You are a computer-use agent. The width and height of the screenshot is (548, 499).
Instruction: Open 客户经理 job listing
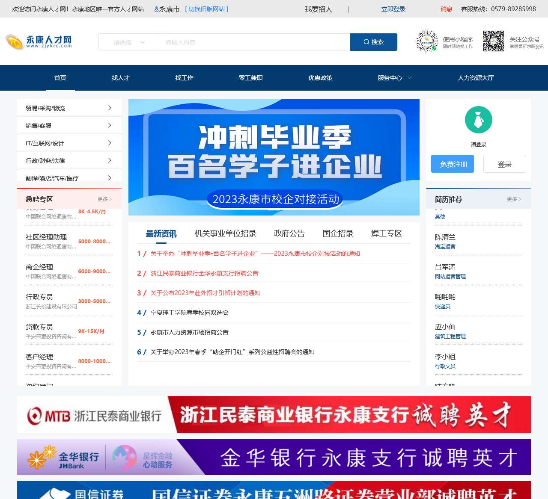(39, 357)
